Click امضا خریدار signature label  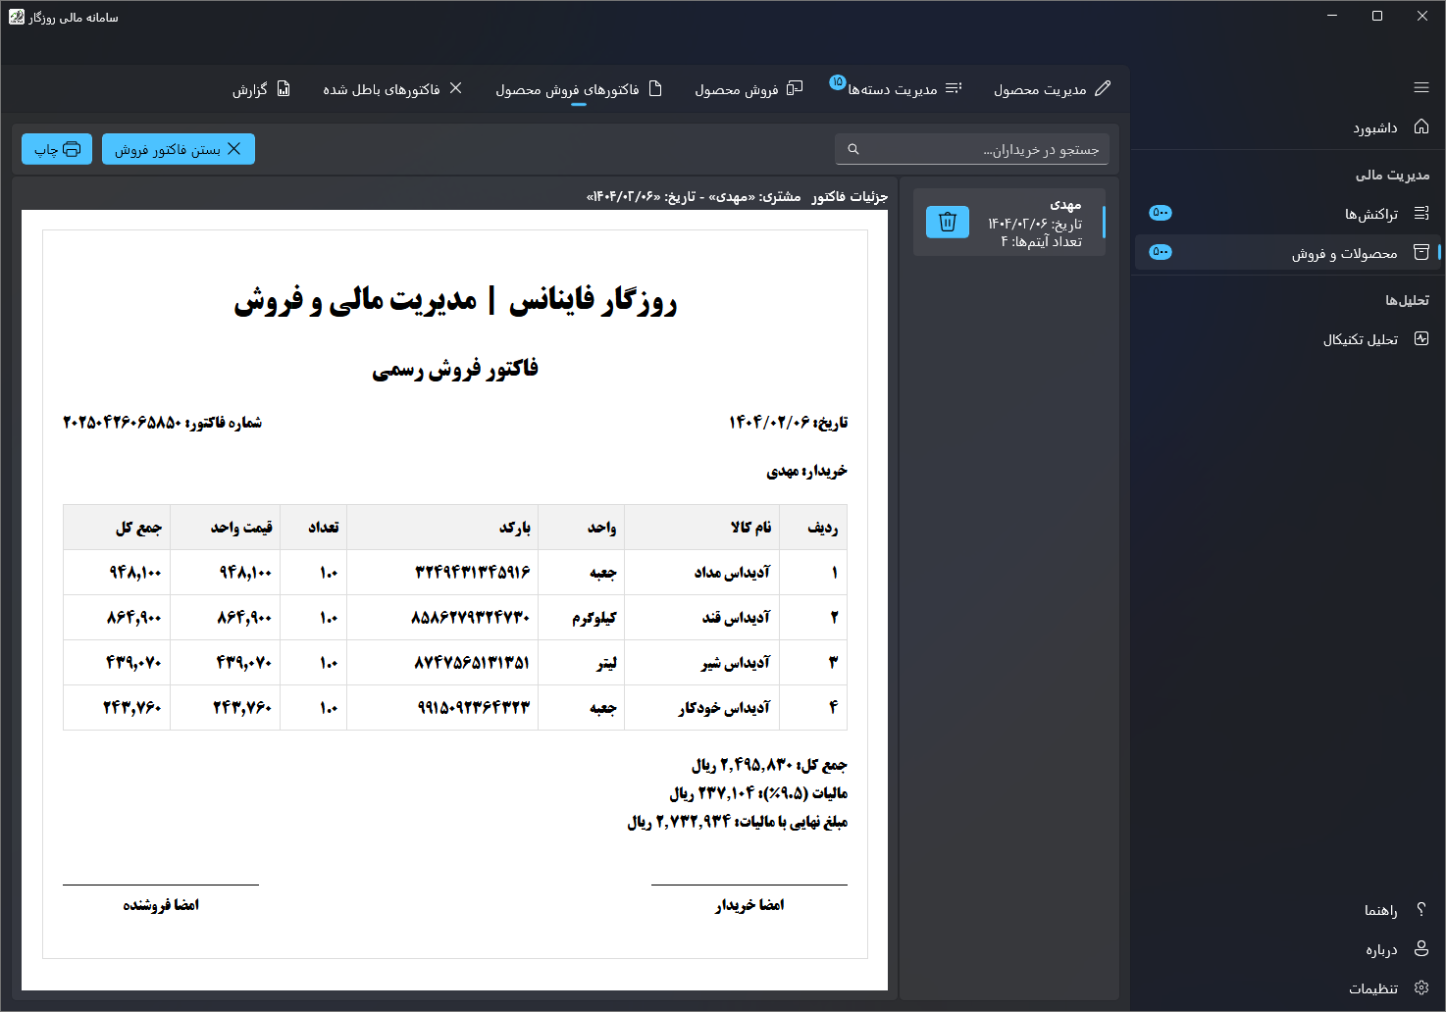(749, 905)
